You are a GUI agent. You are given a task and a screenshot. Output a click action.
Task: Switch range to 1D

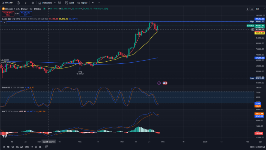4,147
